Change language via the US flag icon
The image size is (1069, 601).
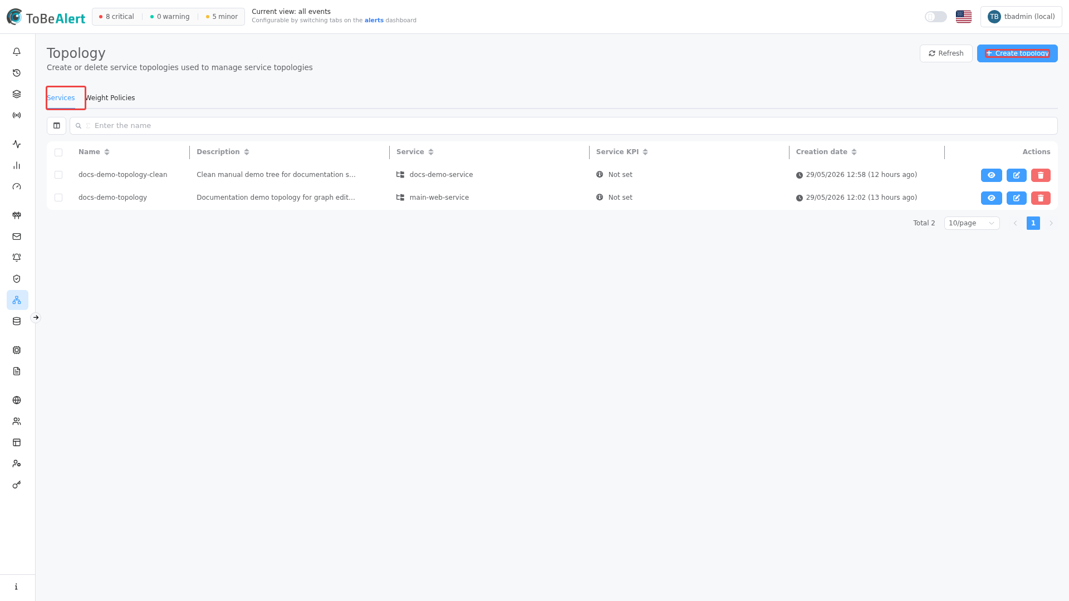pyautogui.click(x=964, y=17)
